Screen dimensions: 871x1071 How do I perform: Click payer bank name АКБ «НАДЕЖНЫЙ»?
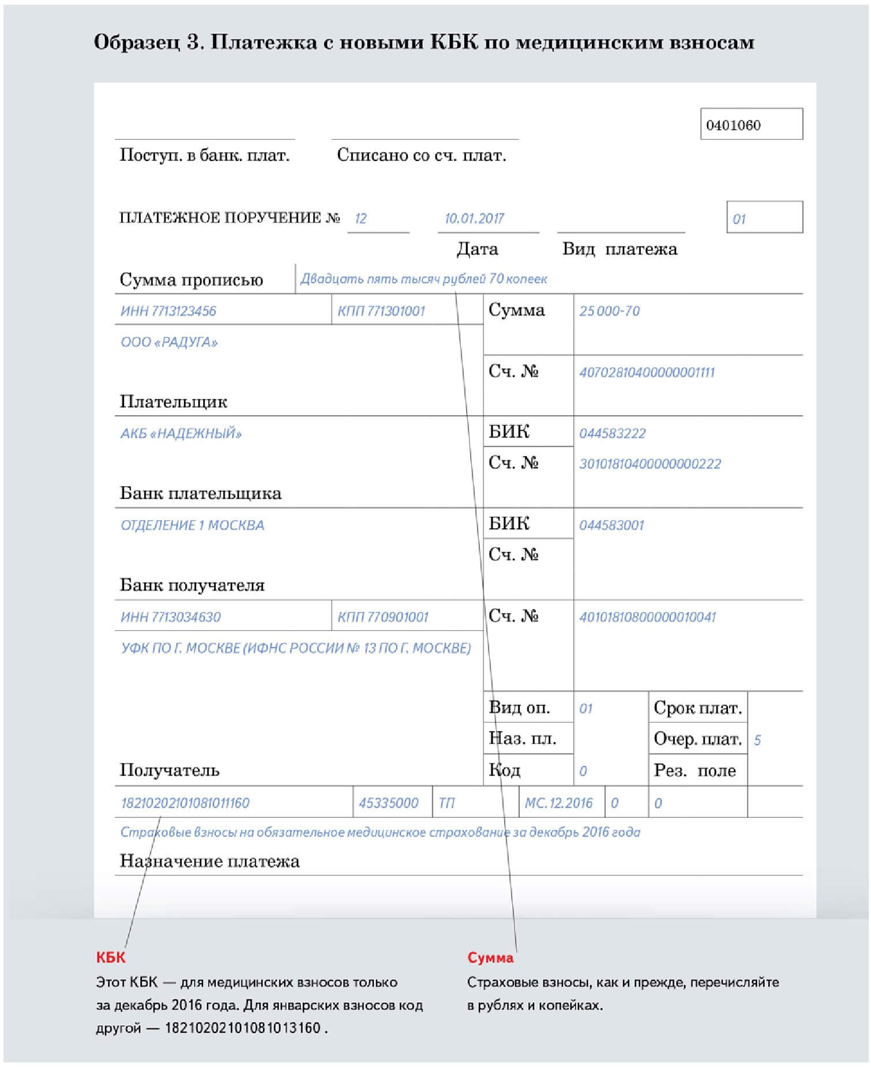(x=181, y=434)
